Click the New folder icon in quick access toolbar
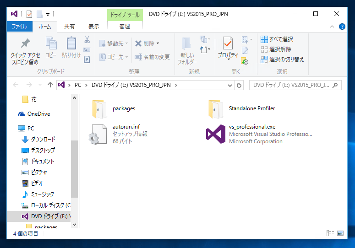The width and height of the screenshot is (355, 248). click(39, 14)
